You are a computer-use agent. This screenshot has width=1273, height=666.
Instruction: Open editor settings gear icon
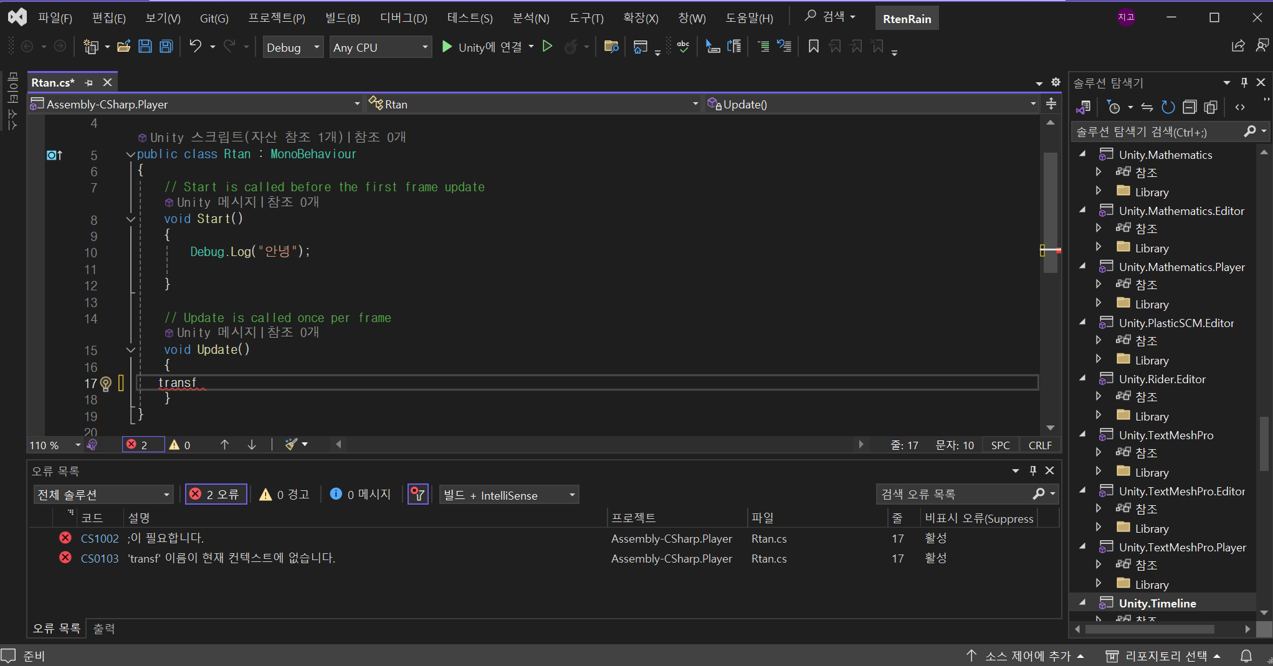pos(1056,82)
